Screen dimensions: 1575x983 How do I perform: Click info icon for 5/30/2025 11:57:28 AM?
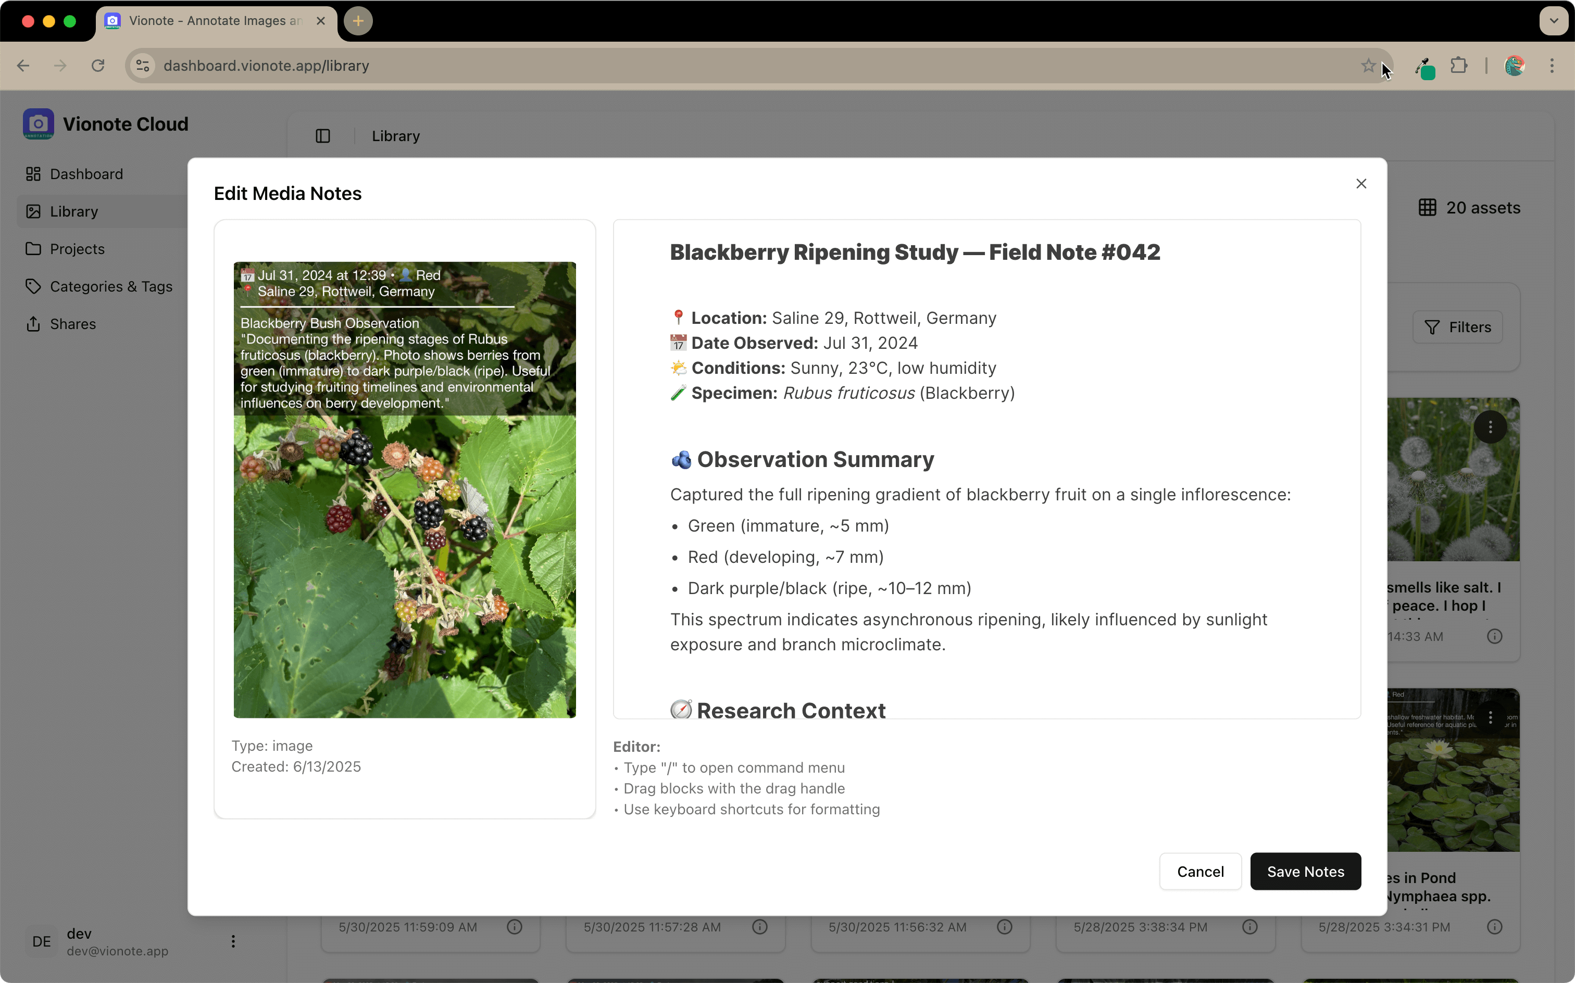(x=759, y=926)
